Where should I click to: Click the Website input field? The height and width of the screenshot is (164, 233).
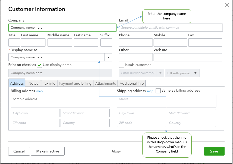point(188,57)
